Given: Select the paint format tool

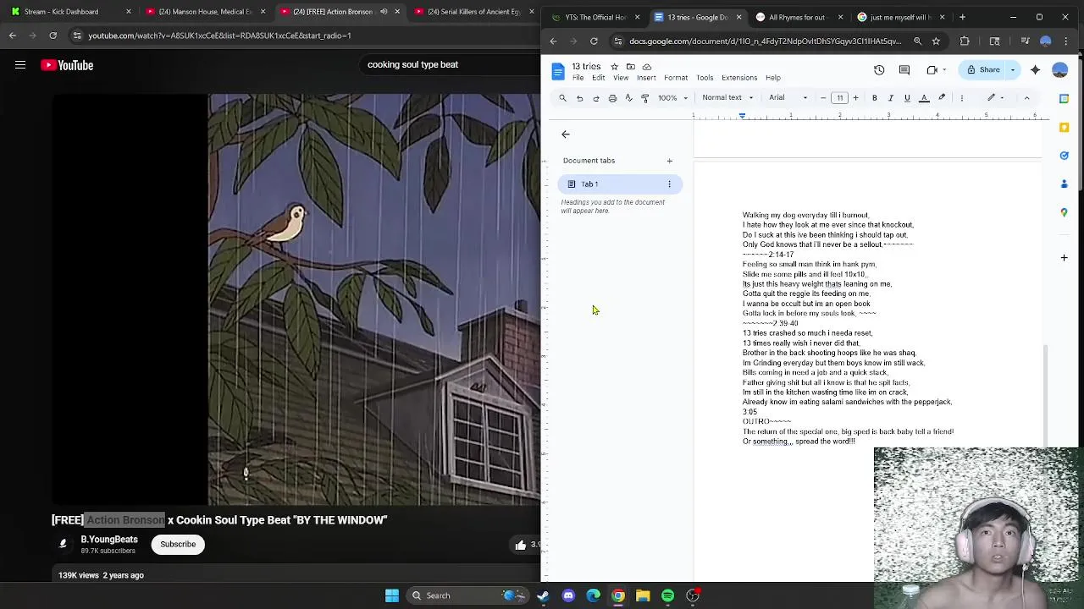Looking at the screenshot, I should (644, 98).
